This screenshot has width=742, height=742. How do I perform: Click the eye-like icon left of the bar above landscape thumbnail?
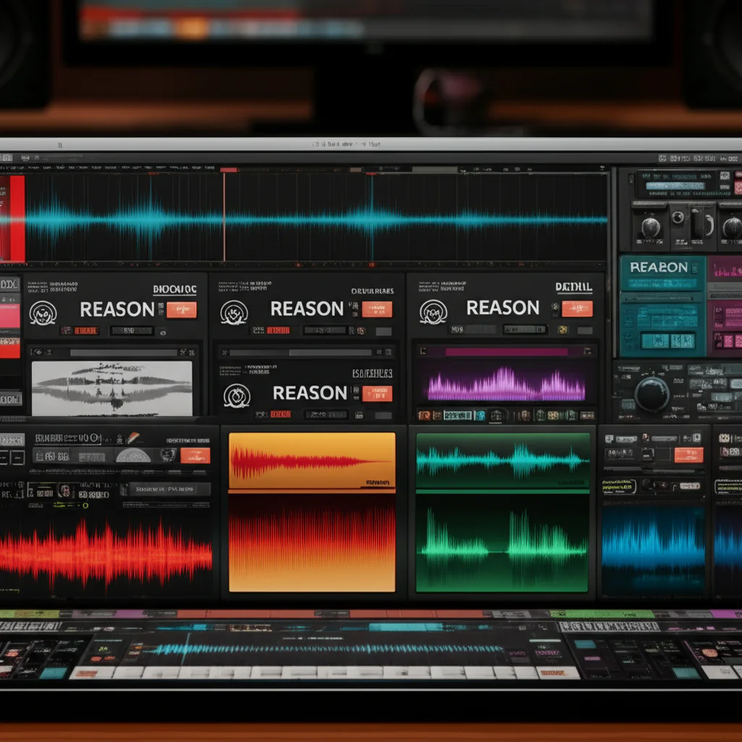click(38, 352)
